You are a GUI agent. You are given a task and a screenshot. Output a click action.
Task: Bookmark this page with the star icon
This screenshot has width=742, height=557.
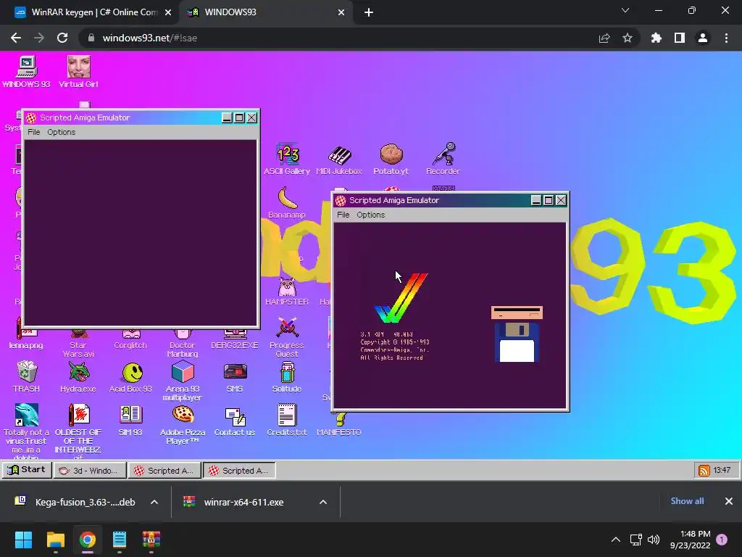point(628,38)
